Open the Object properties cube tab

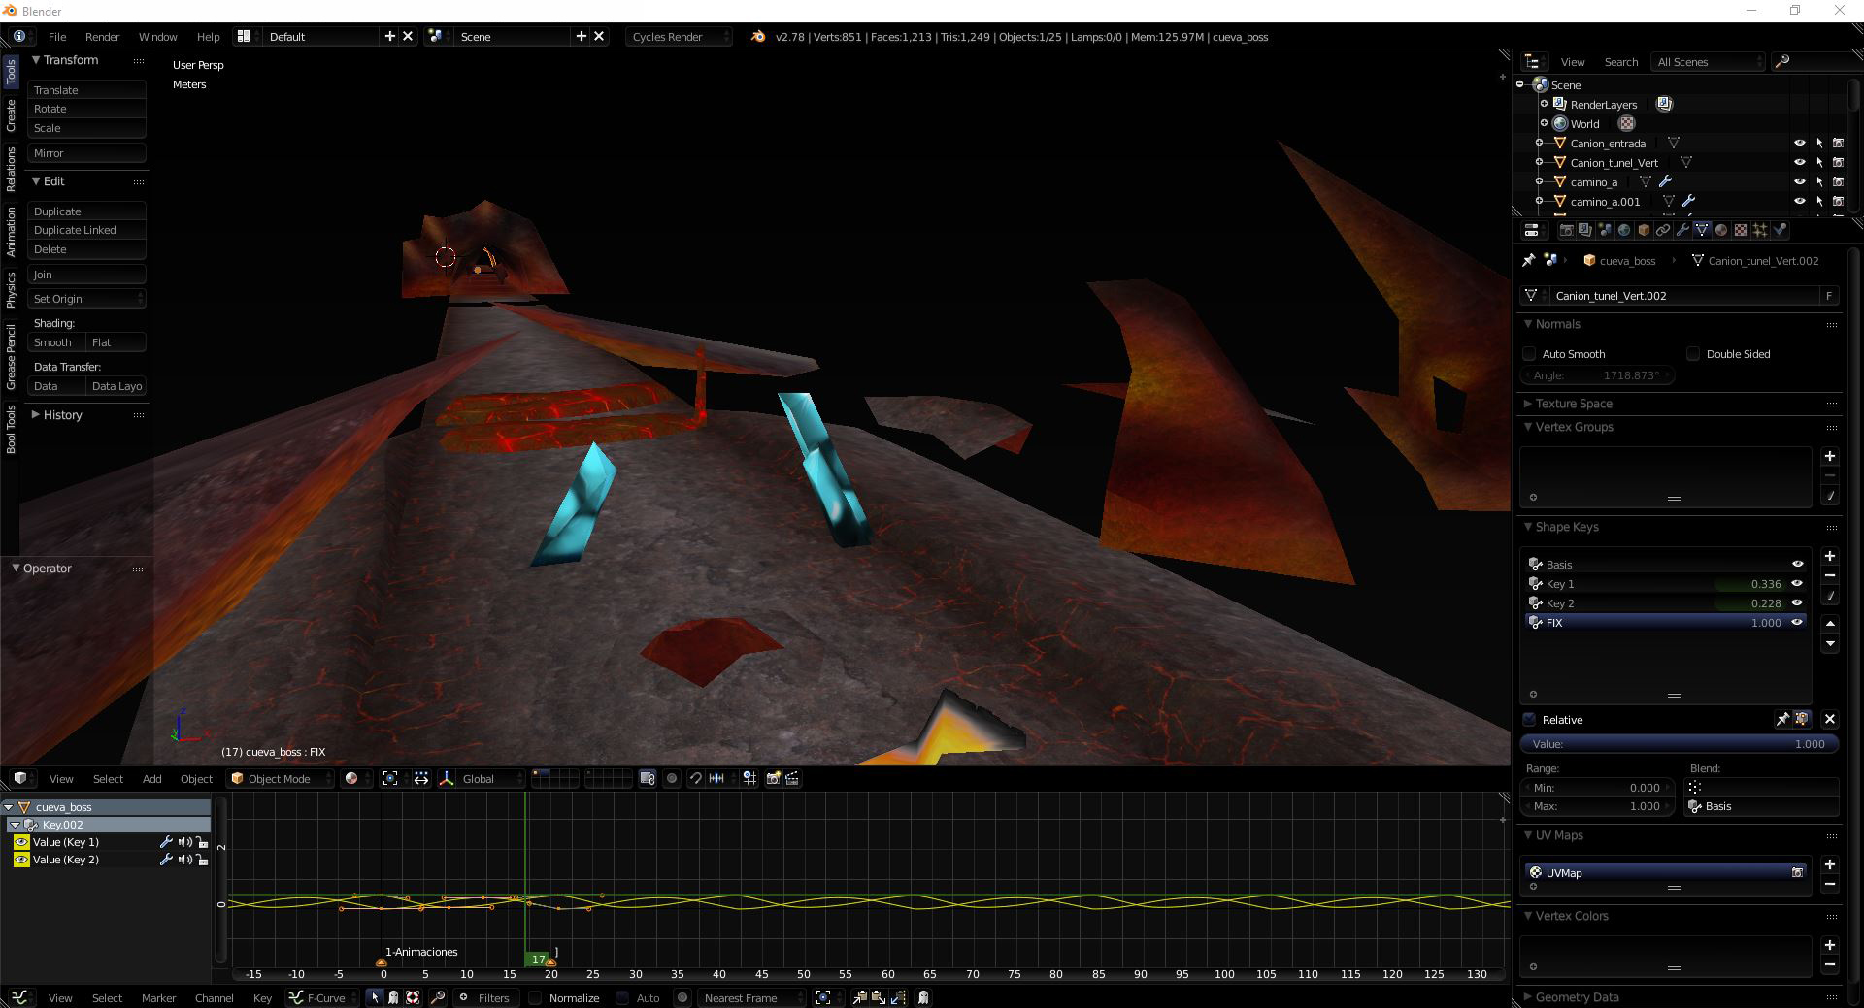(x=1644, y=230)
